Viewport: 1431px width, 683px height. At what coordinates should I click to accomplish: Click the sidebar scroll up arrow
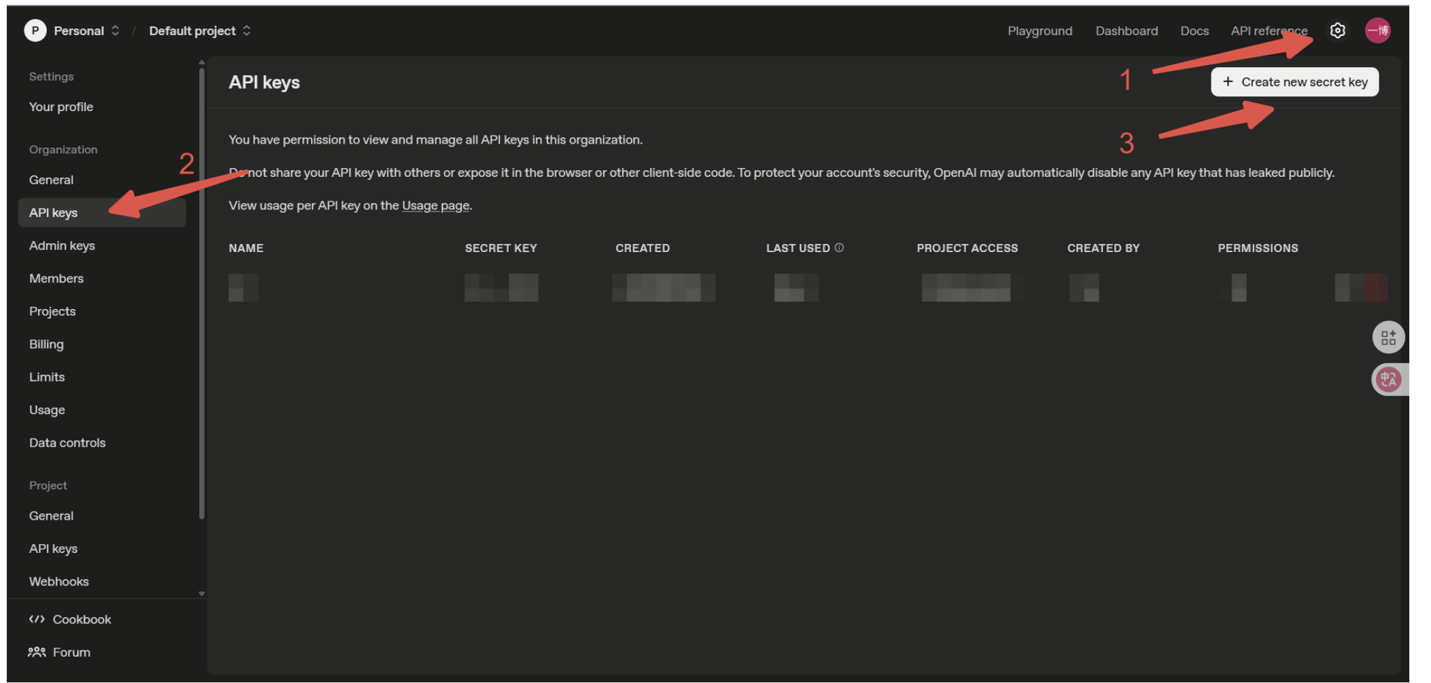click(x=202, y=62)
